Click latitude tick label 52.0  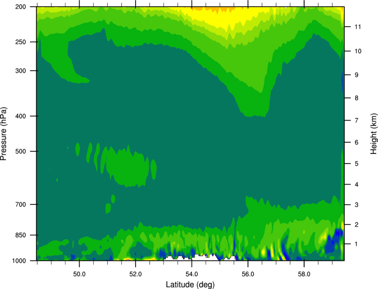tap(136, 274)
